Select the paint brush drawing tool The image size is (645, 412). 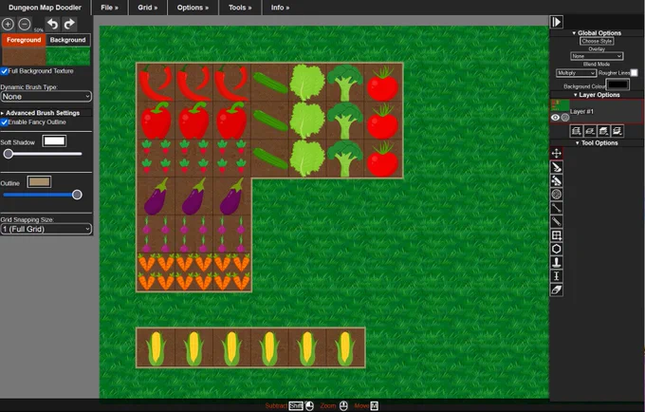[x=556, y=167]
